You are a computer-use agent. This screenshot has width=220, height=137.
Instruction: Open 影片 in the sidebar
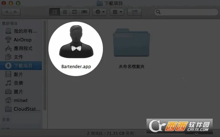point(21,74)
